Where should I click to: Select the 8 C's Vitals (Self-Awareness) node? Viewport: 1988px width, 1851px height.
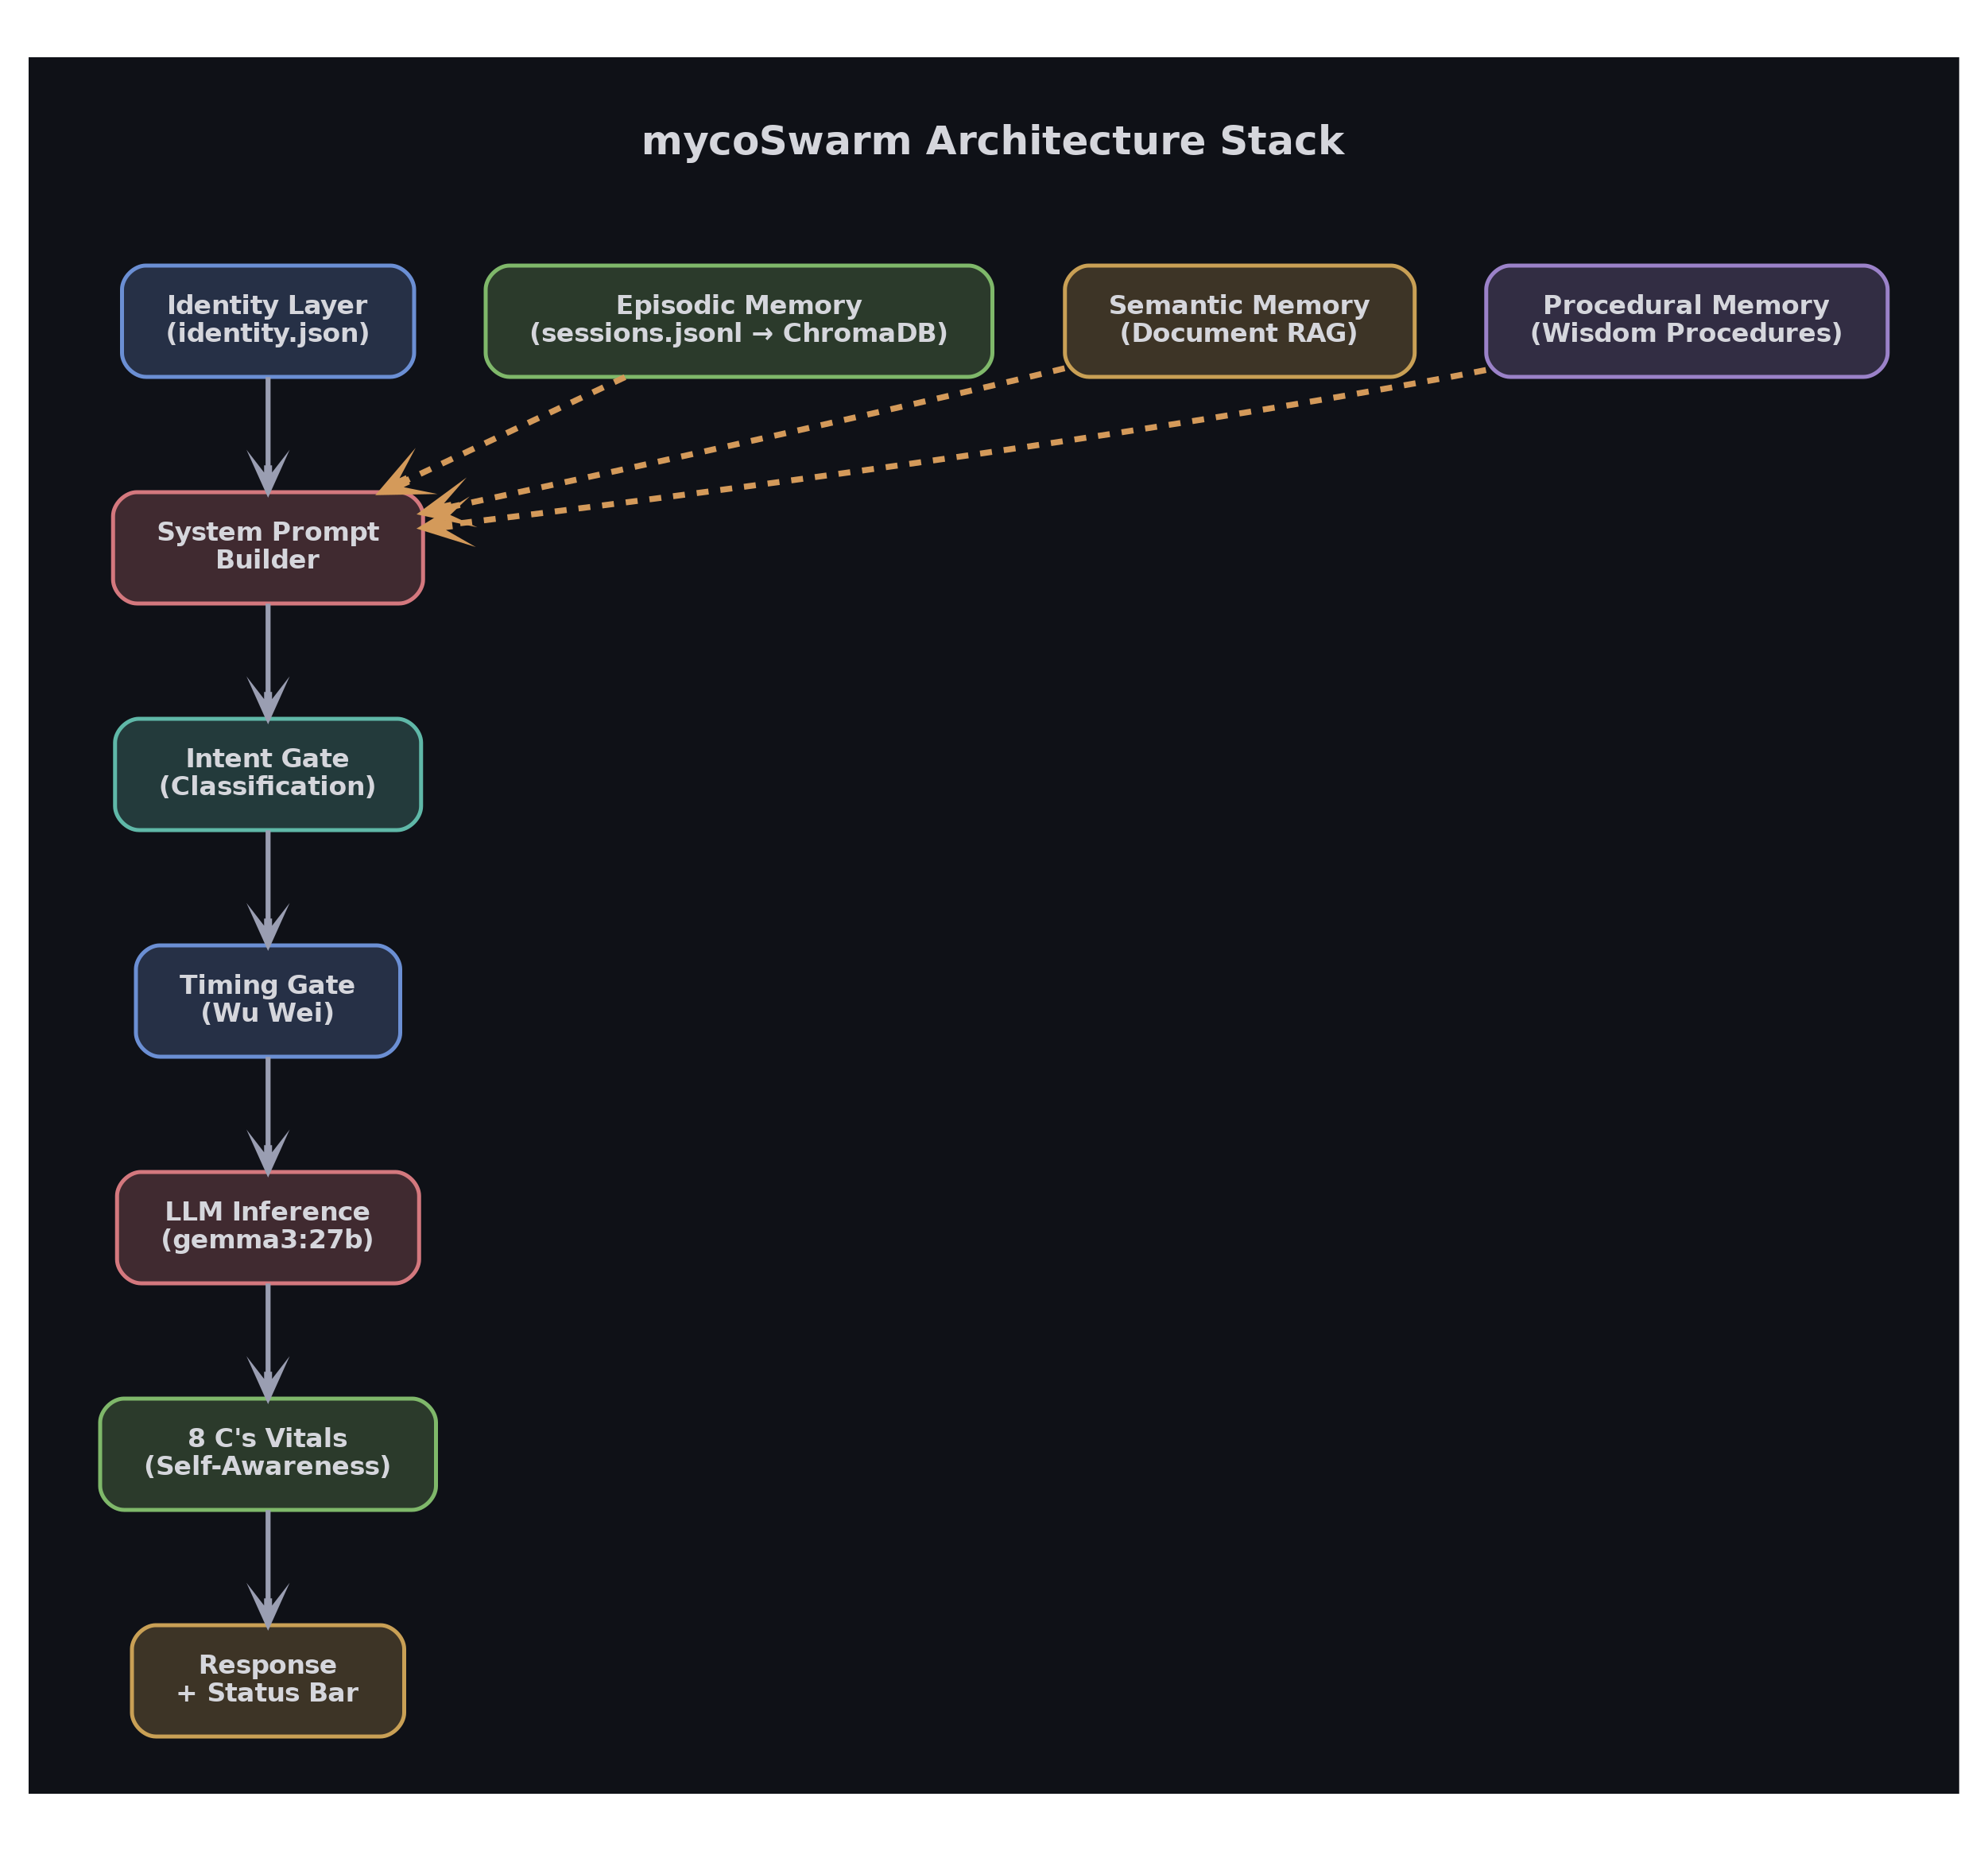point(267,1453)
